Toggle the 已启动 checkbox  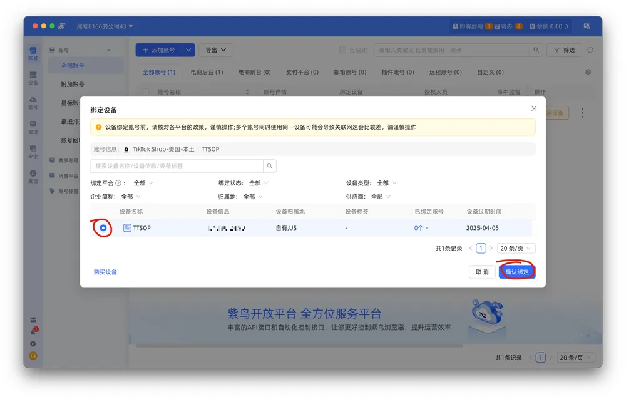pyautogui.click(x=342, y=50)
